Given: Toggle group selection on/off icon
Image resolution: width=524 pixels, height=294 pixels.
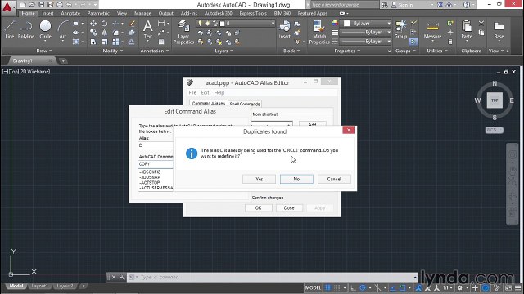Looking at the screenshot, I should [x=413, y=42].
